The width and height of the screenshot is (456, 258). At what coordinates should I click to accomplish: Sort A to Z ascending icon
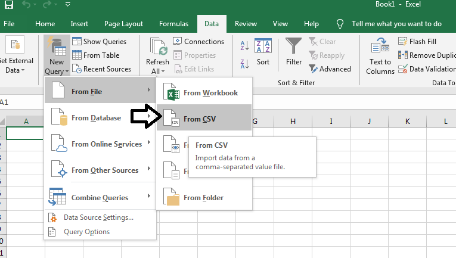pyautogui.click(x=244, y=46)
